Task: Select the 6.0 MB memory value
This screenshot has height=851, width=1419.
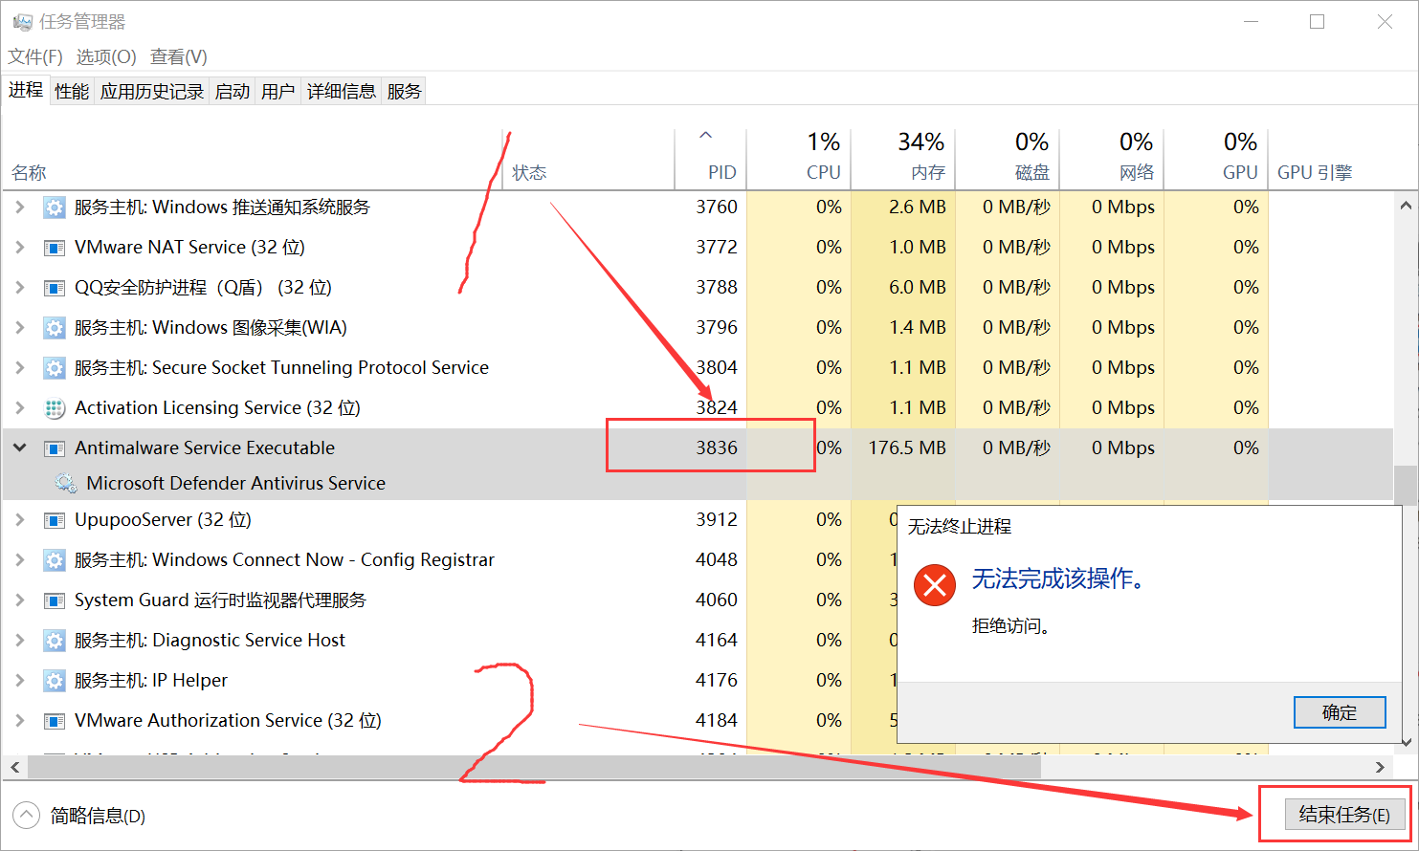Action: pyautogui.click(x=917, y=288)
